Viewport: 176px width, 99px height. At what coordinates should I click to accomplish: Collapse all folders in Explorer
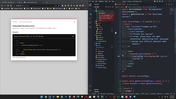112,7
